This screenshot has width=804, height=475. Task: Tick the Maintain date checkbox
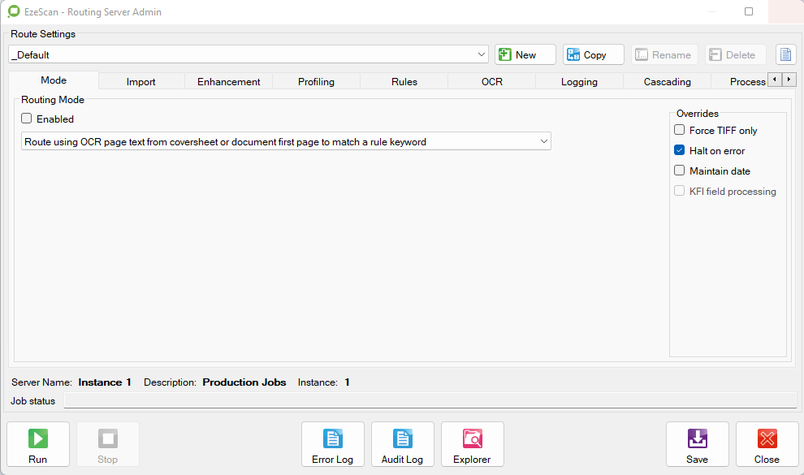point(680,171)
